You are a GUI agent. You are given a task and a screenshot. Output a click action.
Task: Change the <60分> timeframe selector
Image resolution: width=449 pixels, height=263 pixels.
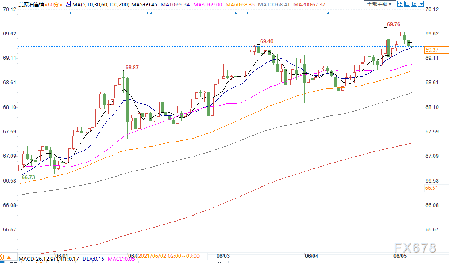click(x=53, y=5)
